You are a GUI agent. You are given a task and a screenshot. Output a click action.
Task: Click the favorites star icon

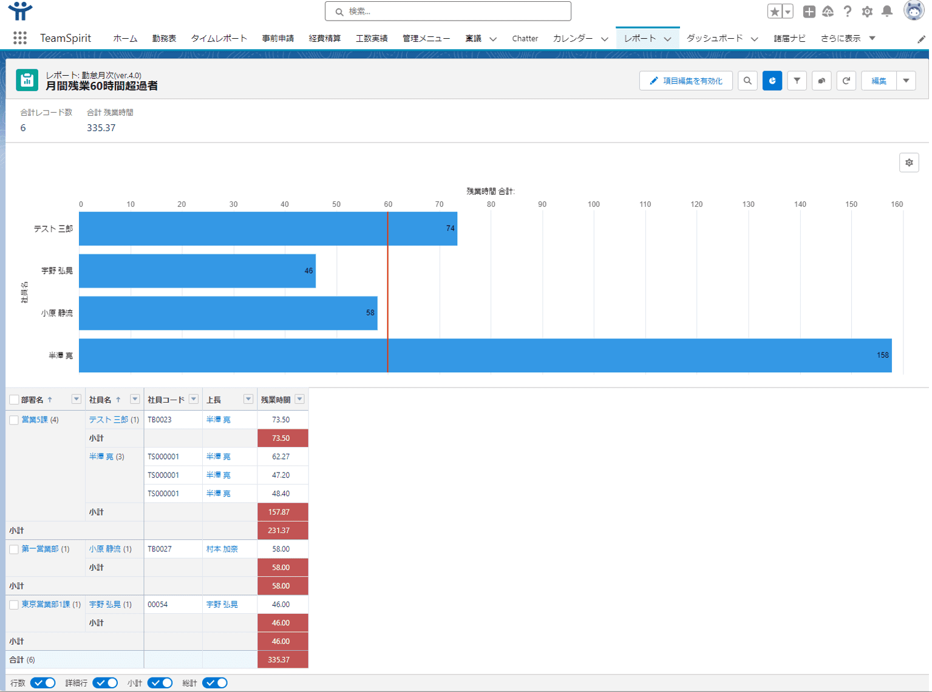pyautogui.click(x=774, y=12)
